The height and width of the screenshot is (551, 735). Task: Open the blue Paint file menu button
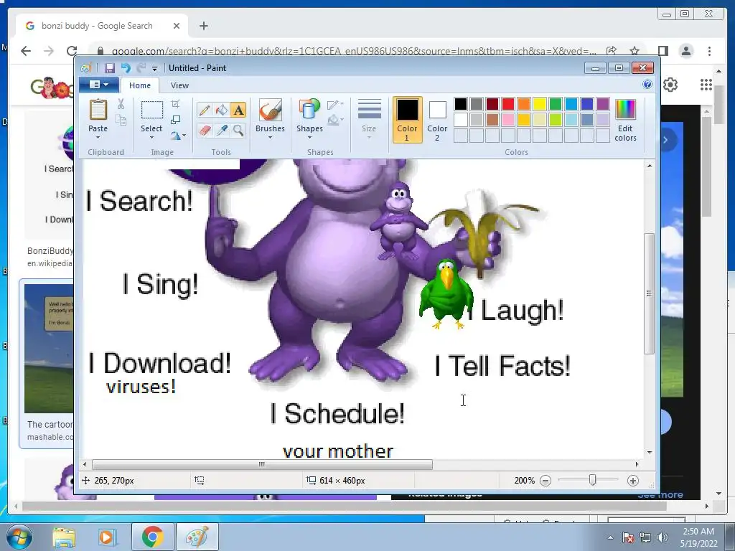click(x=99, y=85)
